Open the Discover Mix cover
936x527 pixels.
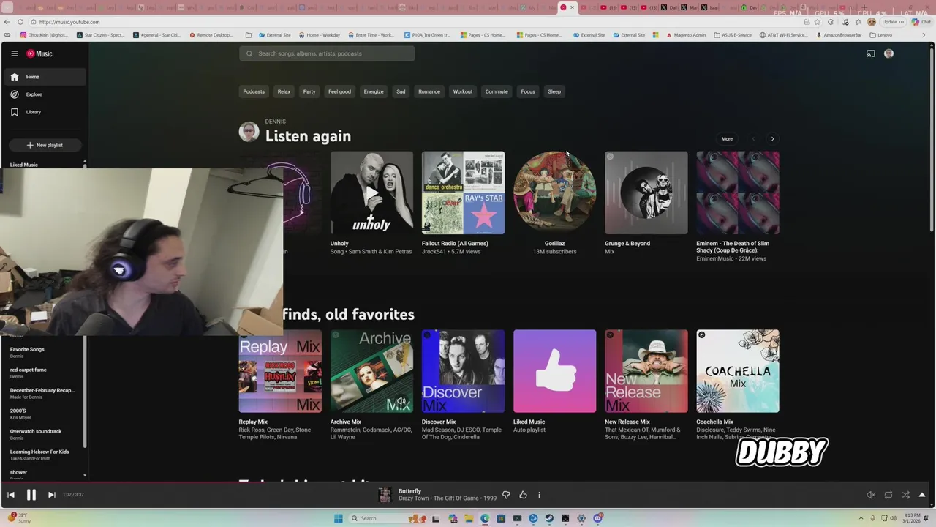click(463, 371)
